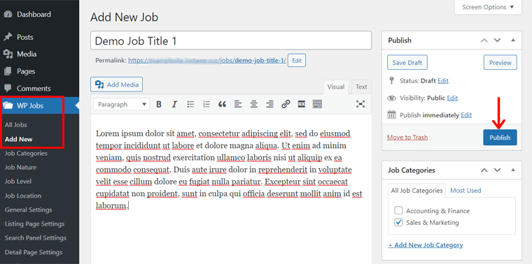Viewport: 532px width, 264px height.
Task: Check Accounting & Finance category
Action: 398,210
